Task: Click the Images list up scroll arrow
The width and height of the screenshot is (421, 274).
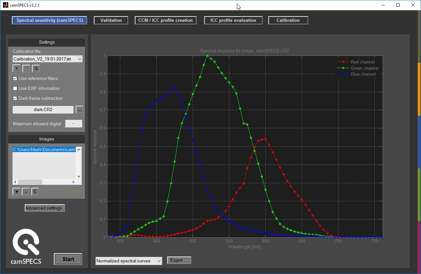Action: point(79,149)
